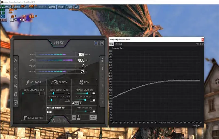The height and width of the screenshot is (139, 219).
Task: Click the Power Limit value field
Action: coord(93,93)
